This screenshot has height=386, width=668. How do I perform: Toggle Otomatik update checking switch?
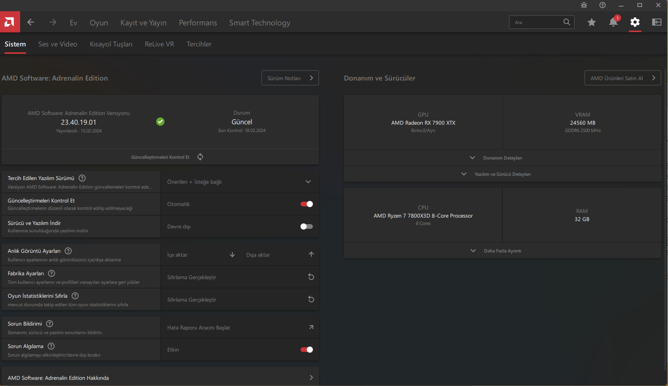pyautogui.click(x=307, y=204)
